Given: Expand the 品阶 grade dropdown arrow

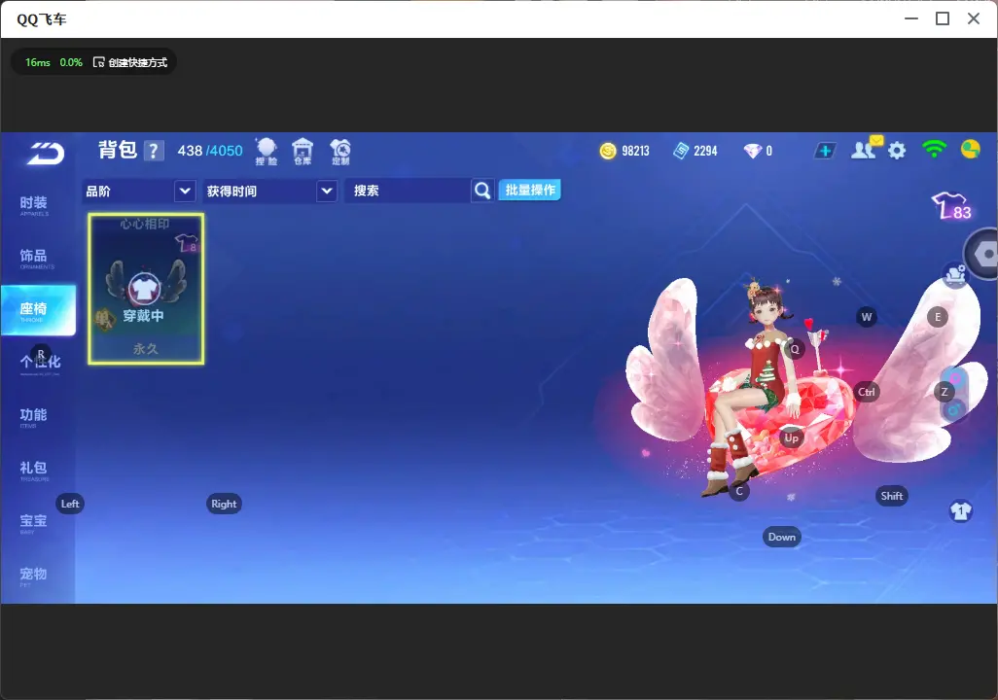Looking at the screenshot, I should click(185, 191).
